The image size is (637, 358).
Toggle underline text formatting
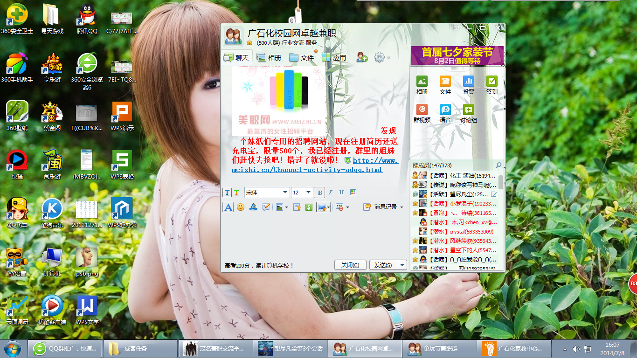[341, 193]
